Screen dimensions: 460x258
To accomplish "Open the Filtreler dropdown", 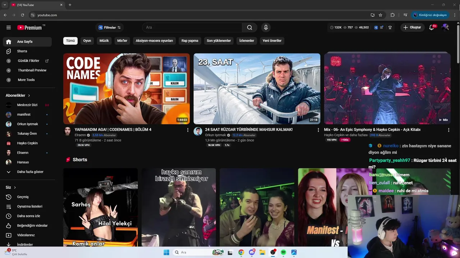I will pos(110,28).
